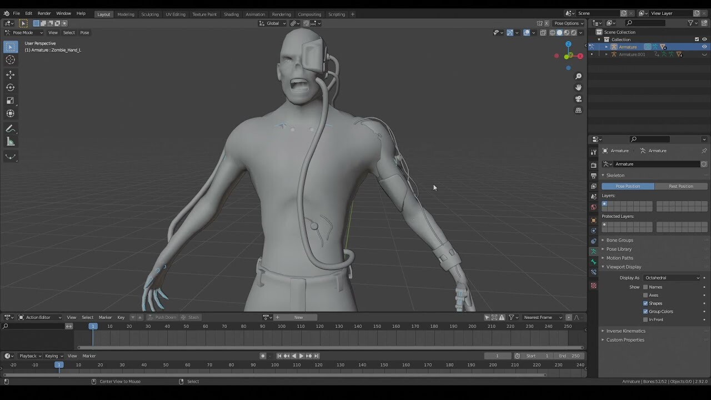Activate the Rotate tool
The width and height of the screenshot is (711, 400).
pyautogui.click(x=11, y=87)
